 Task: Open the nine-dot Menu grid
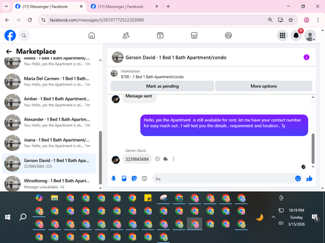282,36
